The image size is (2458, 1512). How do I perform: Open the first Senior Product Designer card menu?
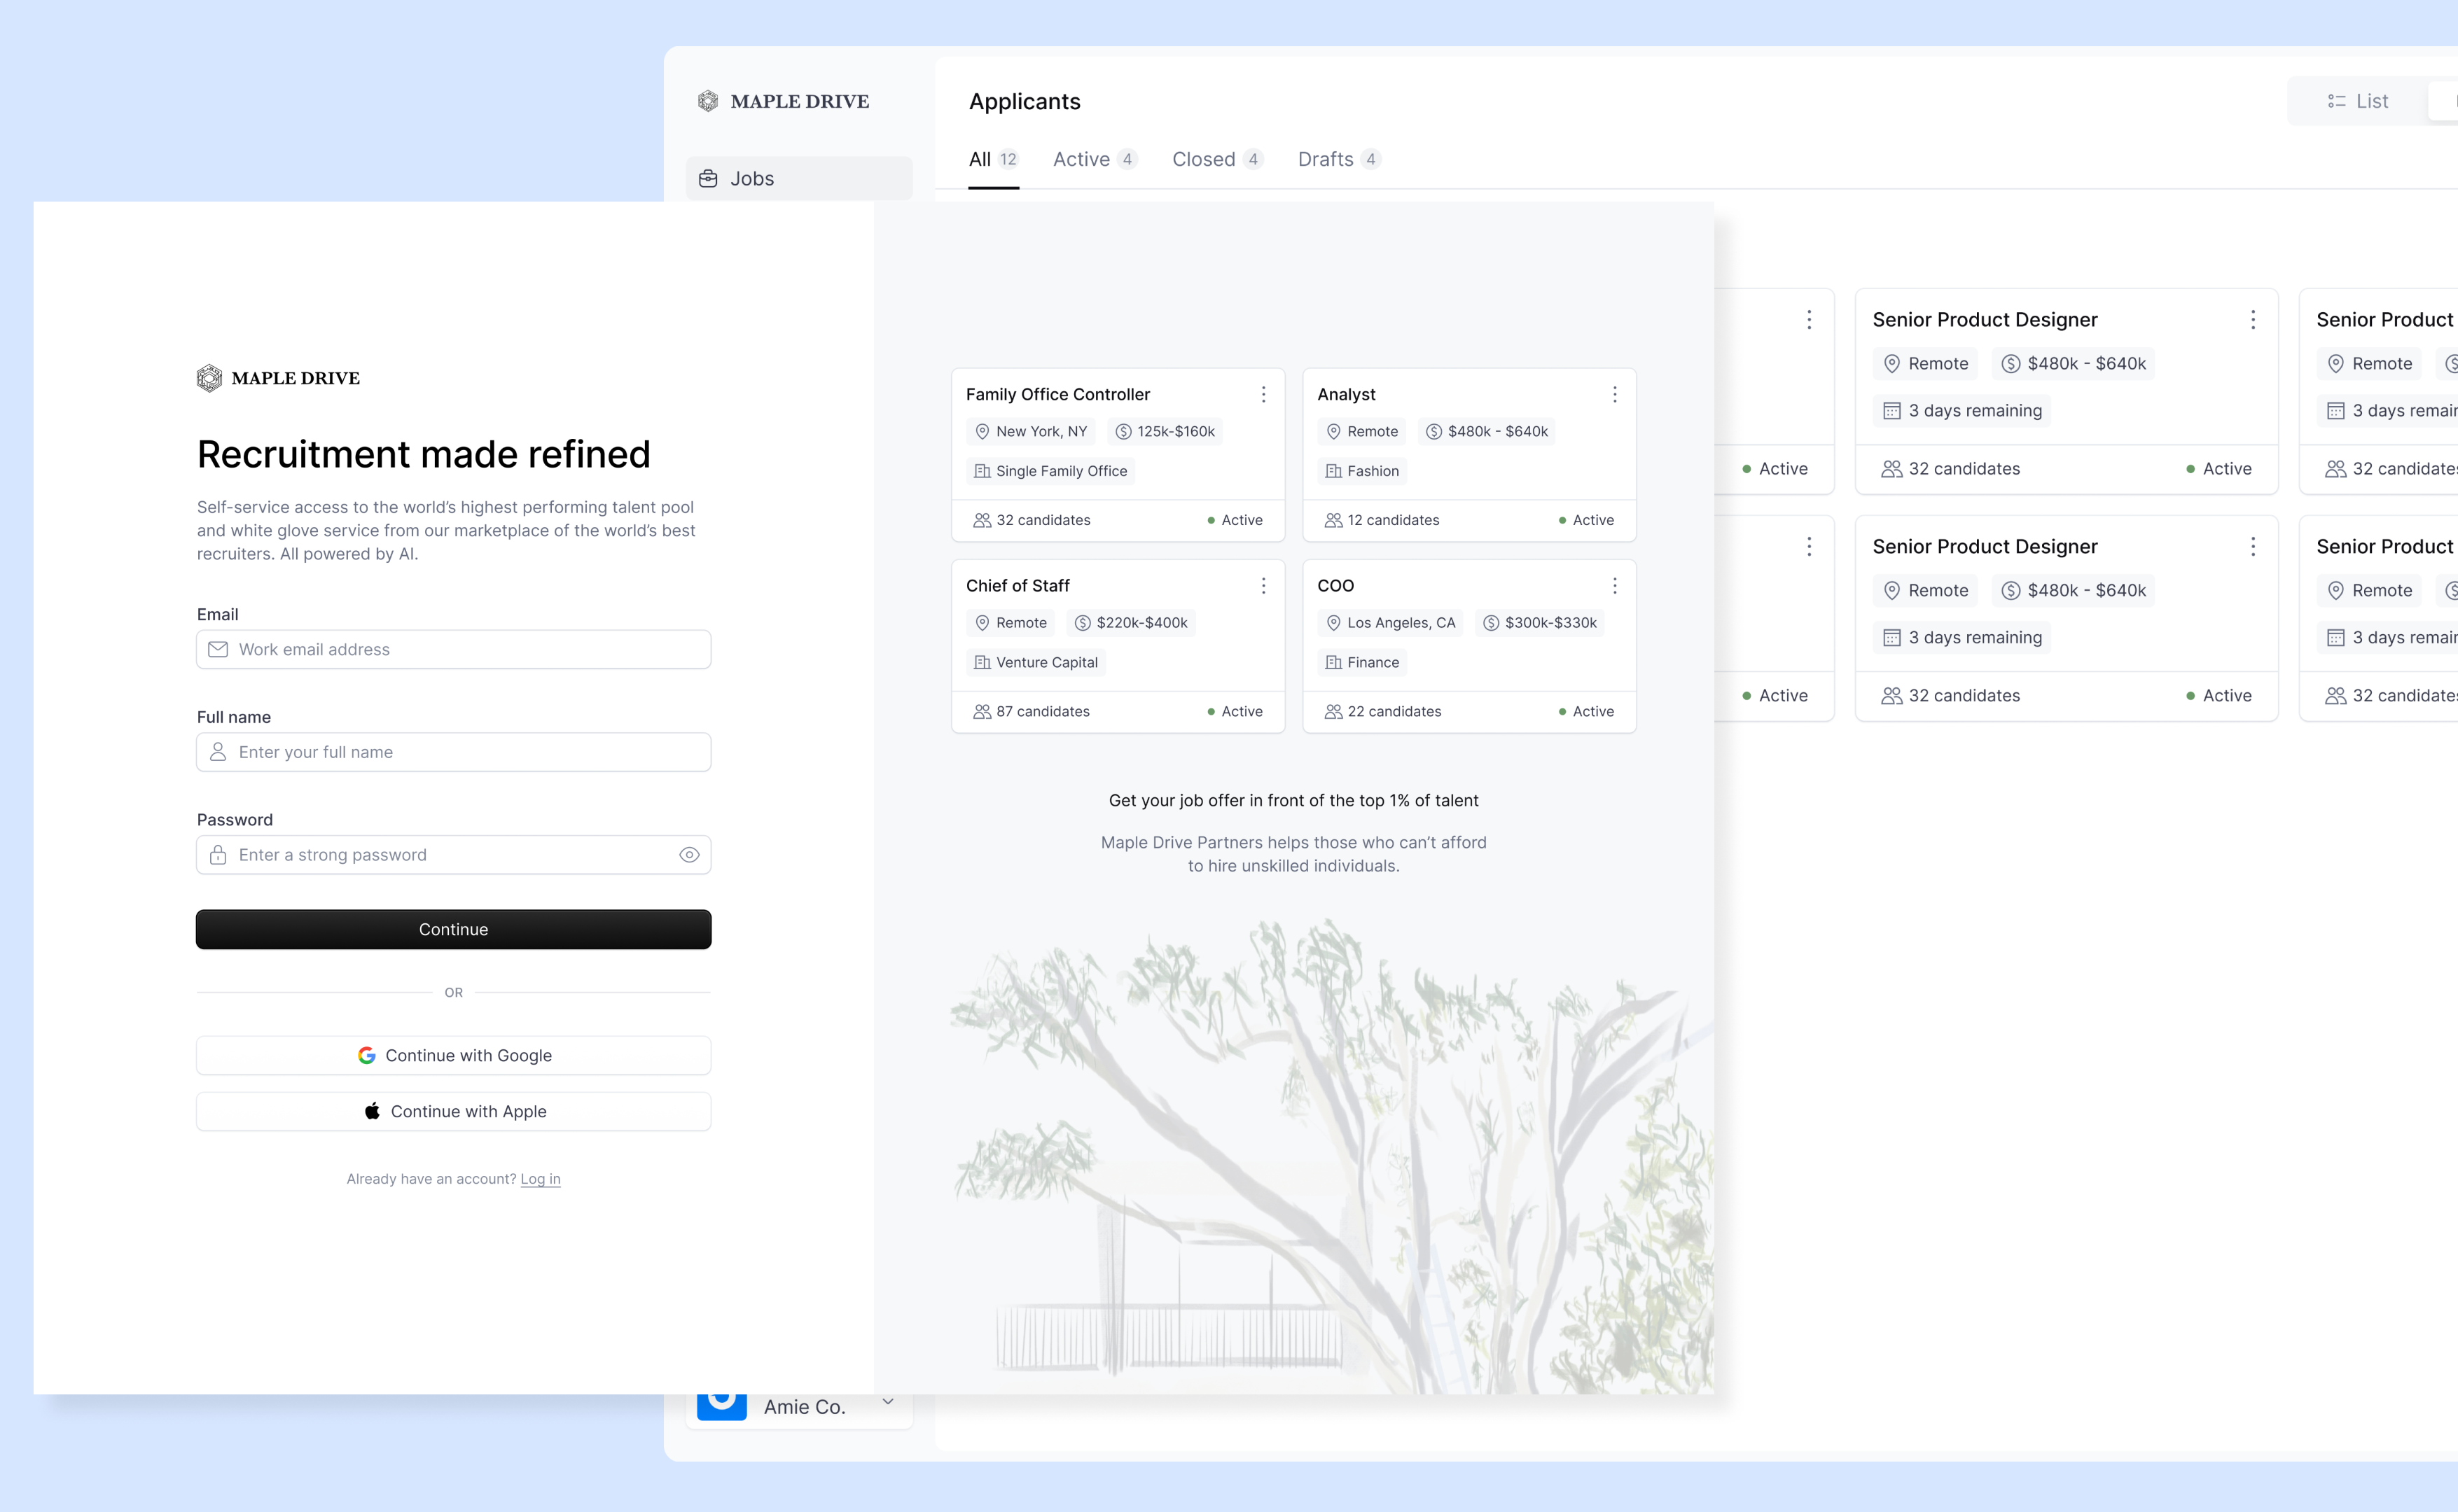[x=2253, y=320]
